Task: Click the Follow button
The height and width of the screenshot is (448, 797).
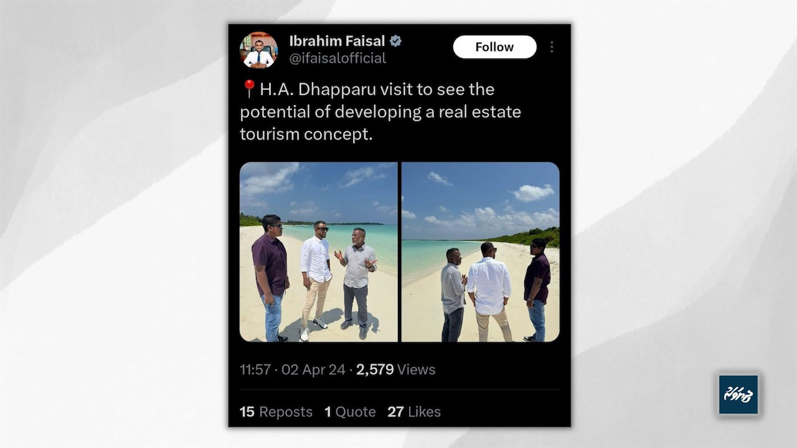Action: [x=494, y=47]
